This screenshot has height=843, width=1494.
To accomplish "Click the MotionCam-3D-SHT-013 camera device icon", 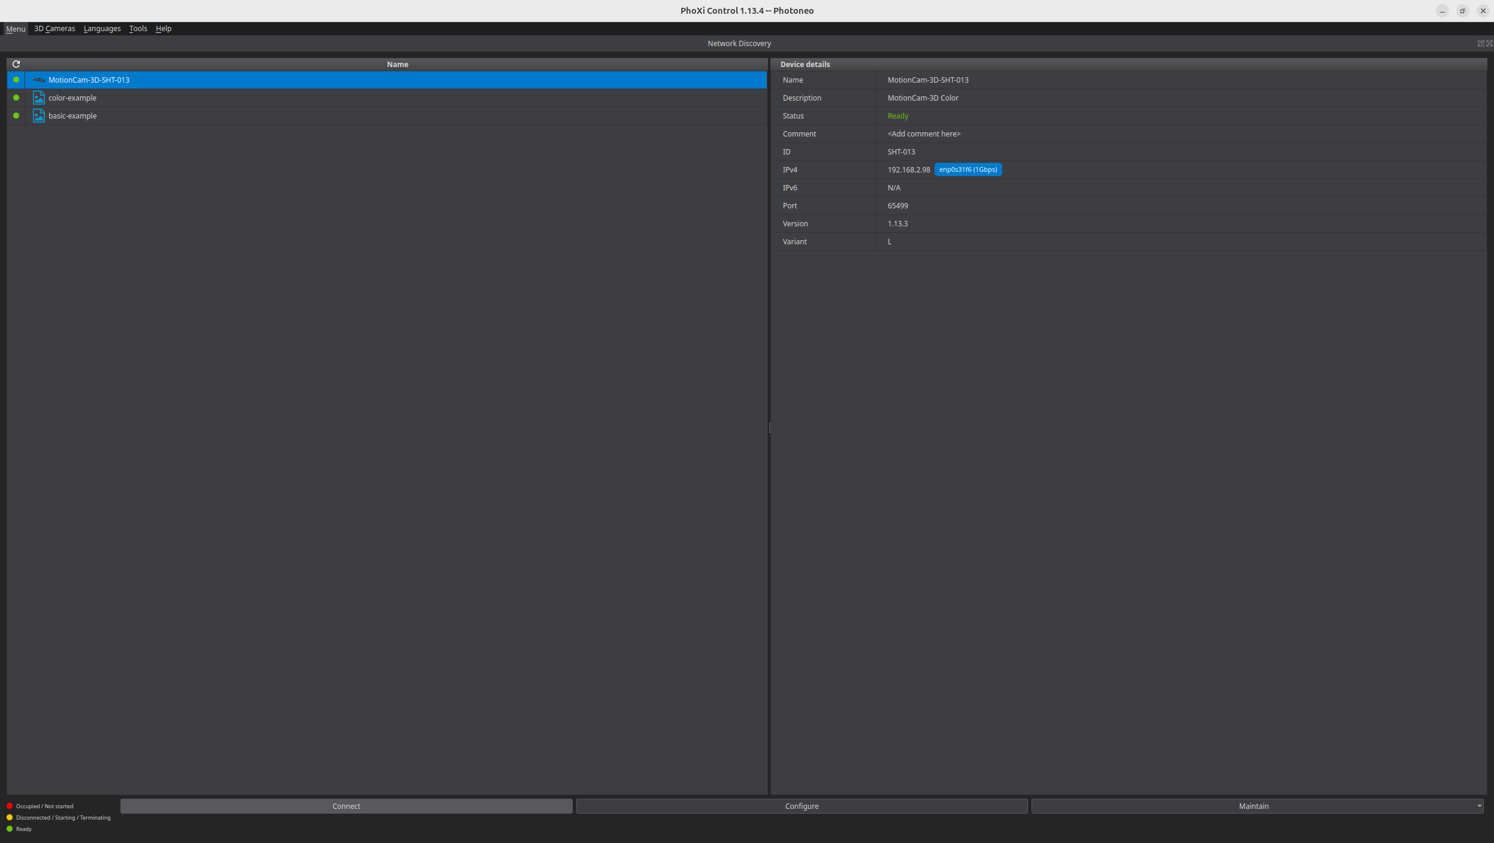I will coord(39,80).
